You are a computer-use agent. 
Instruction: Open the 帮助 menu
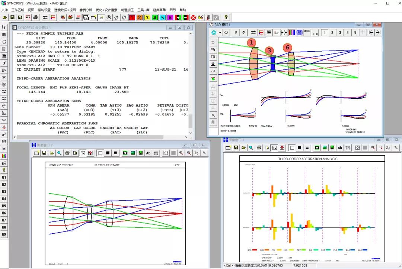(x=182, y=10)
